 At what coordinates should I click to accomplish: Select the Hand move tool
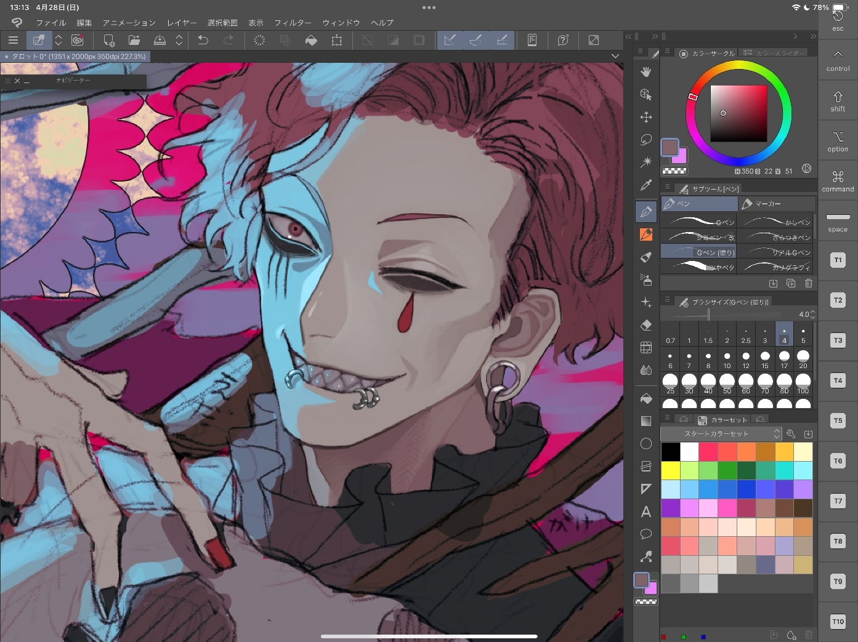[x=646, y=72]
